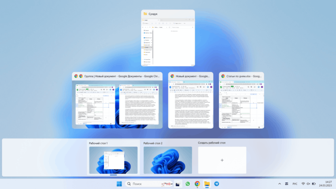Image resolution: width=336 pixels, height=189 pixels.
Task: Expand the hidden system tray icons chevron
Action: tap(279, 184)
